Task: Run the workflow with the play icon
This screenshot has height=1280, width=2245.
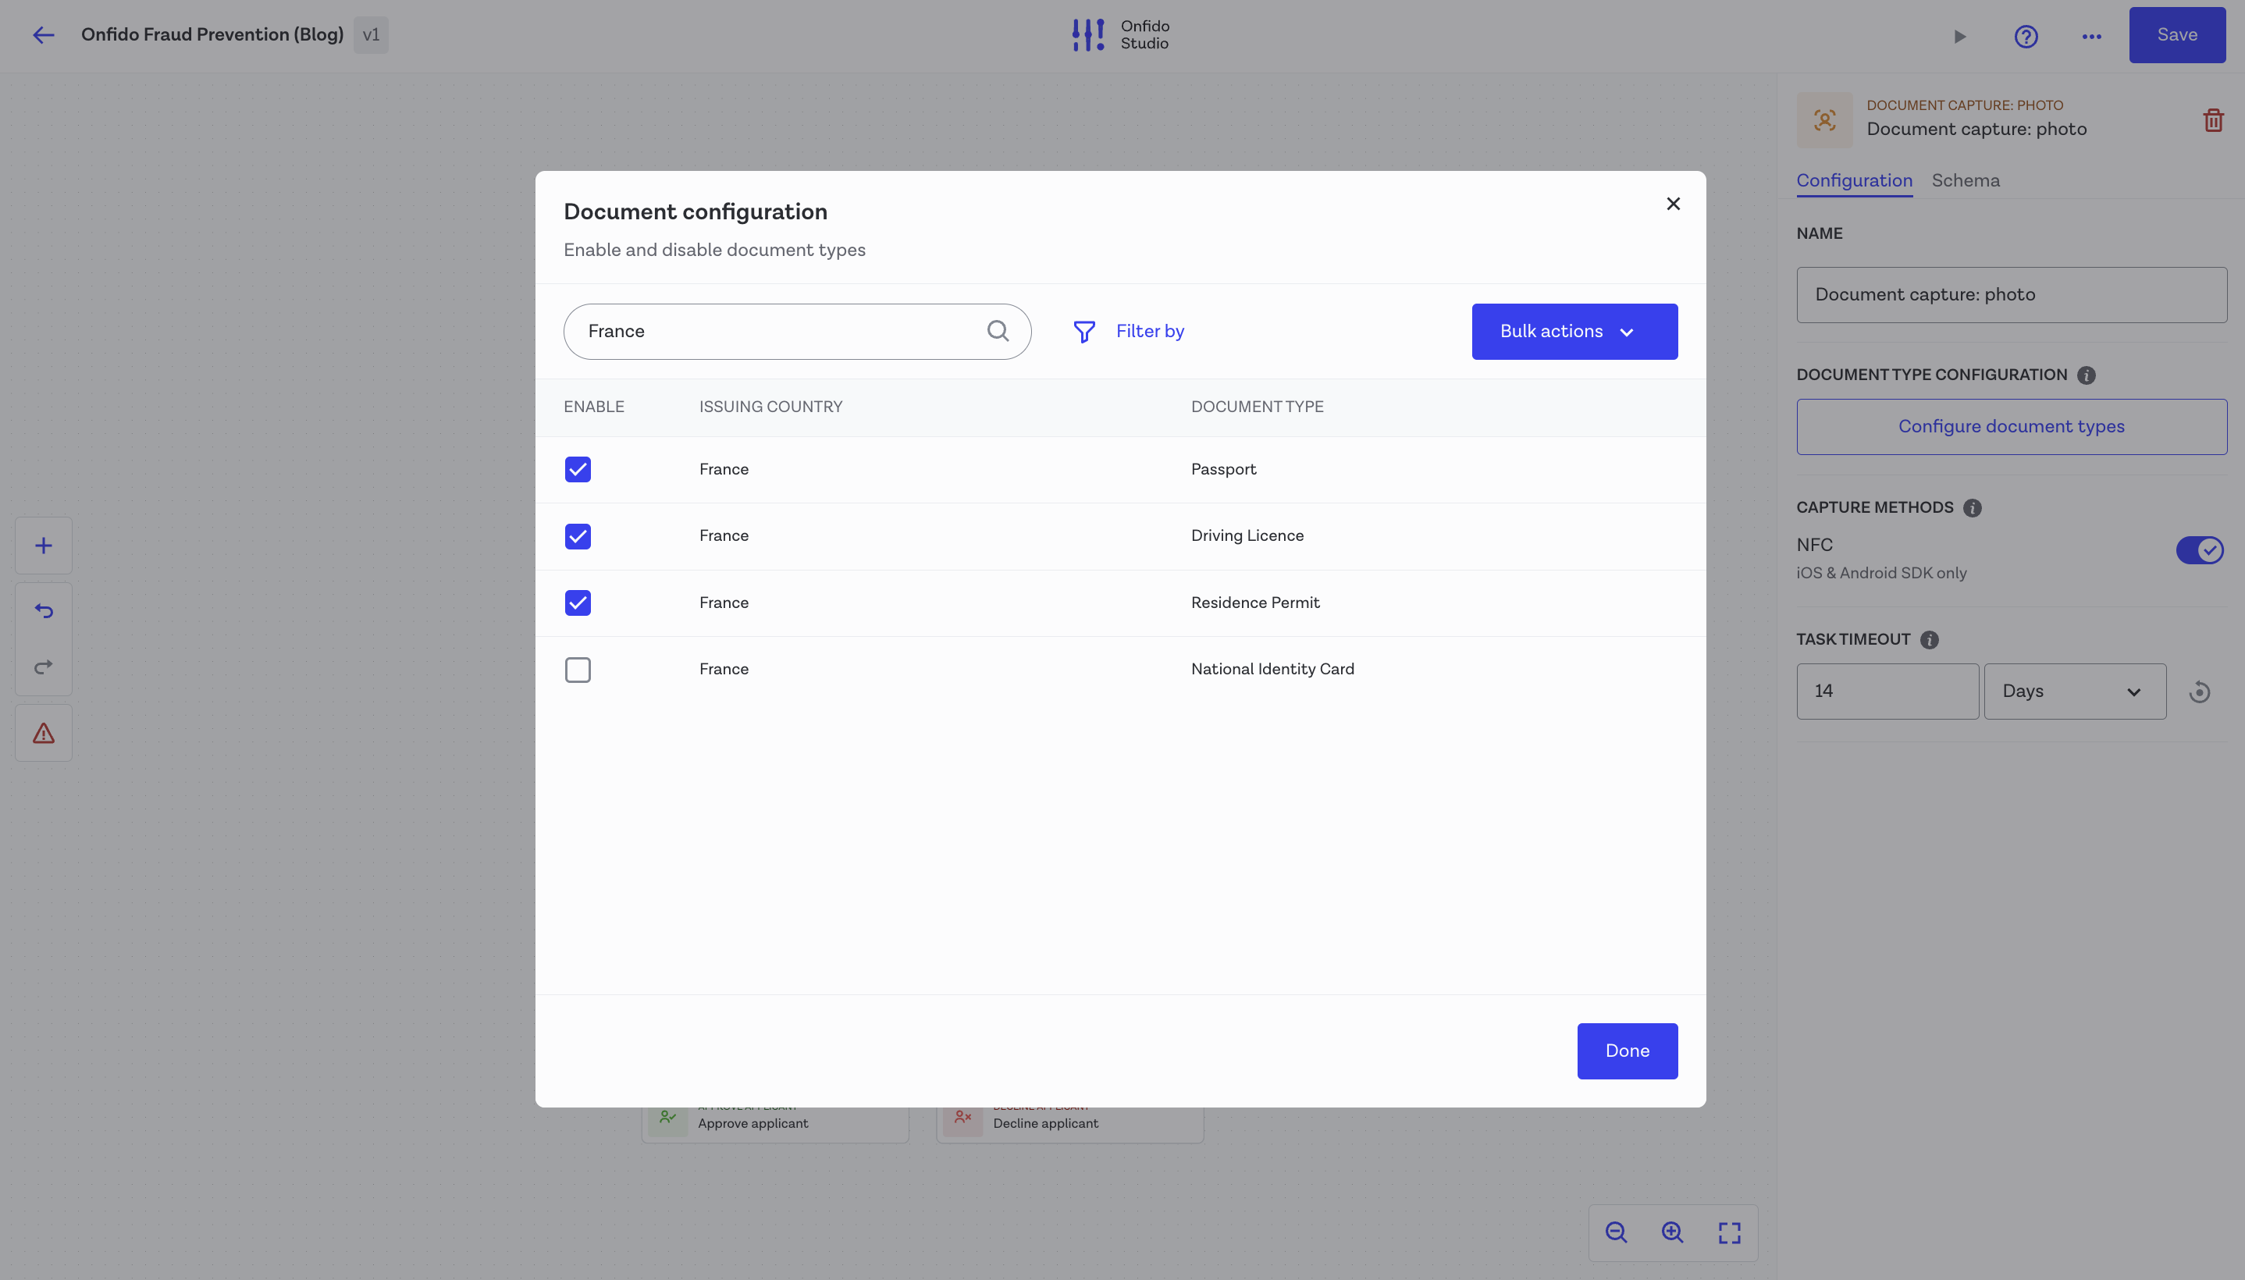Action: click(1959, 36)
